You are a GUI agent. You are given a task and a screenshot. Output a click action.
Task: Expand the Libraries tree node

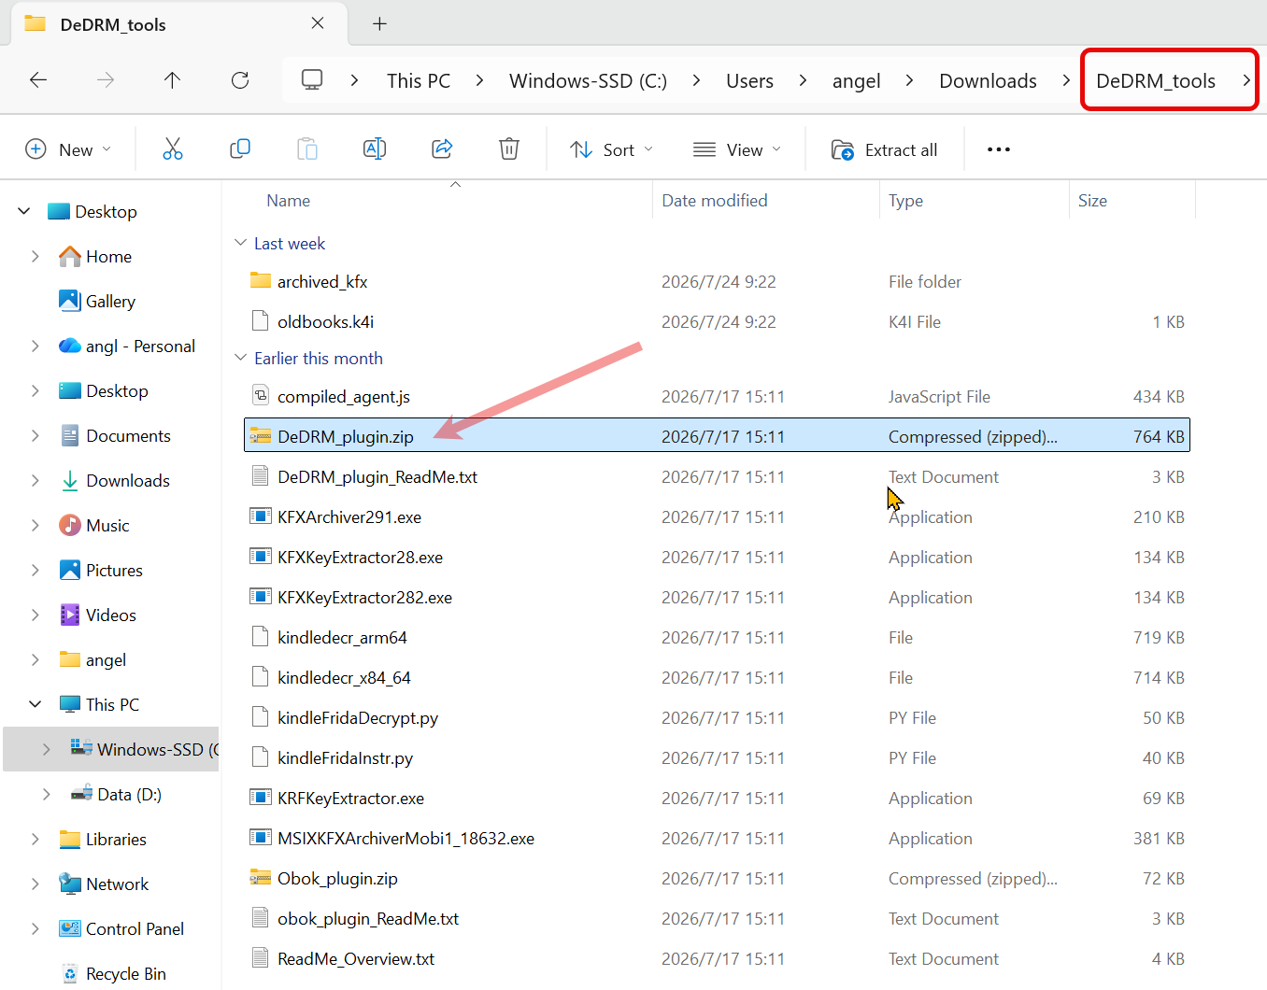[36, 839]
